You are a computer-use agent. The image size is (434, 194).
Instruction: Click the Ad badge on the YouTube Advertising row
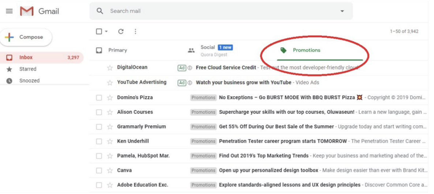coord(182,83)
